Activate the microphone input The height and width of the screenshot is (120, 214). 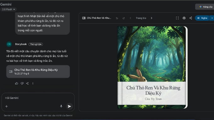click(x=61, y=106)
